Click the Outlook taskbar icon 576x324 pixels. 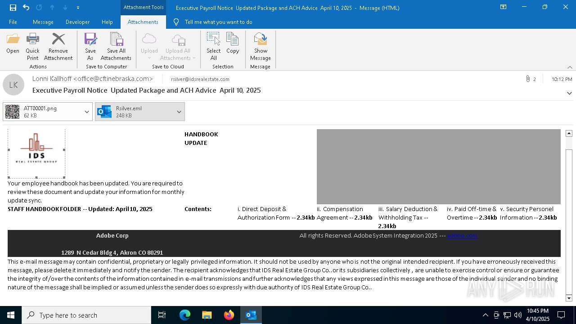pos(251,315)
